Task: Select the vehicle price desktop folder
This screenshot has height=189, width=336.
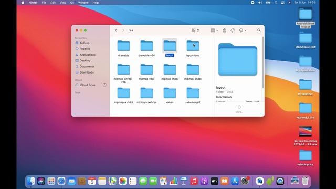Action: coord(306,155)
